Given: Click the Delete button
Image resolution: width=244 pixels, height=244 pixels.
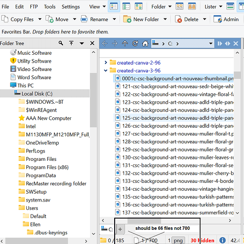Looking at the screenshot, I should coord(186,20).
